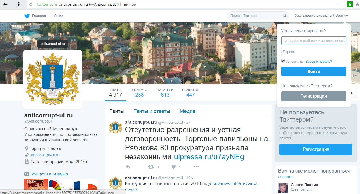View the green lock security icon

pos(350,5)
